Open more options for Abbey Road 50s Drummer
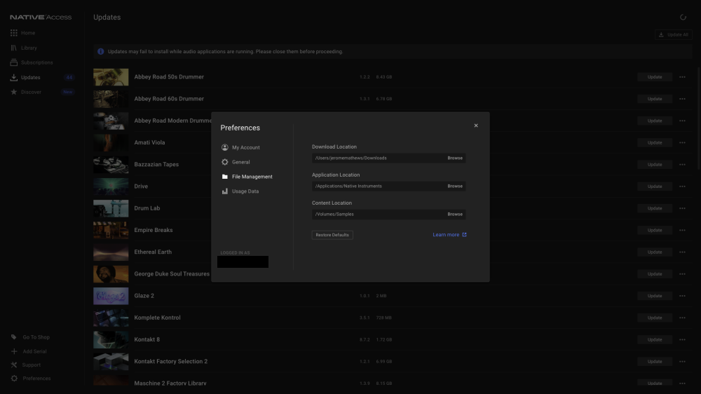Screen dimensions: 701x394 (682, 77)
